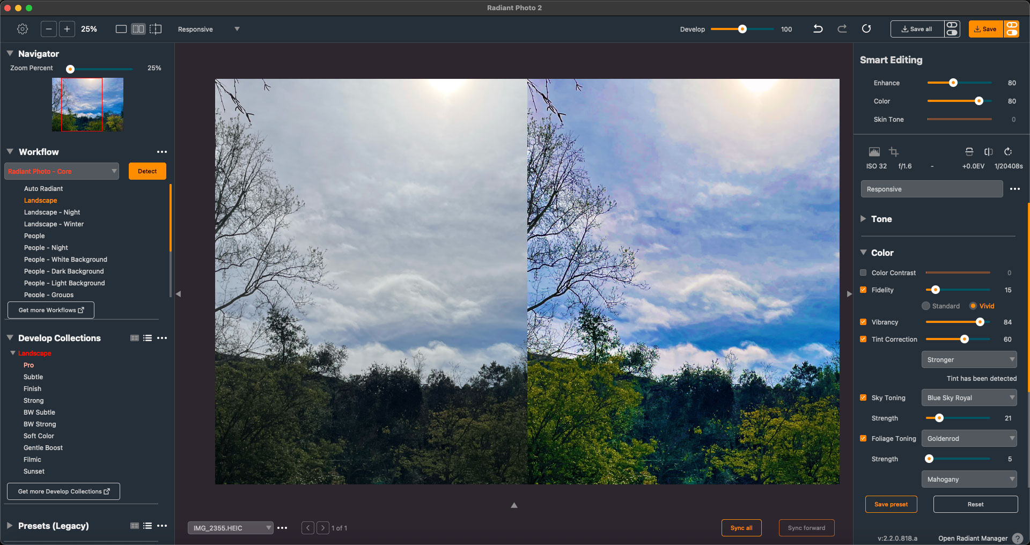Image resolution: width=1030 pixels, height=545 pixels.
Task: Click the redo arrow icon
Action: 842,29
